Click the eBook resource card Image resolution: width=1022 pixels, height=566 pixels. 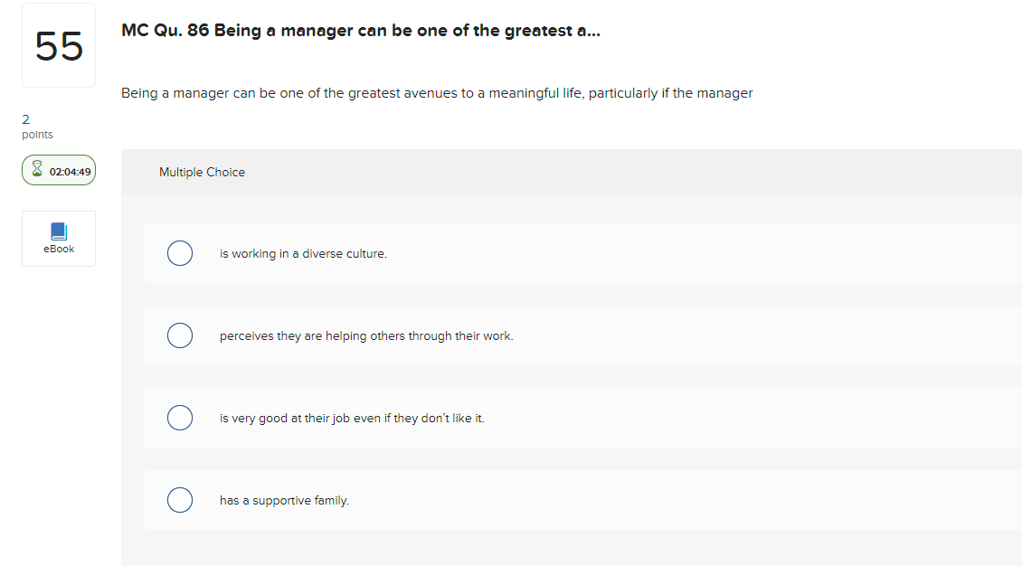click(58, 238)
